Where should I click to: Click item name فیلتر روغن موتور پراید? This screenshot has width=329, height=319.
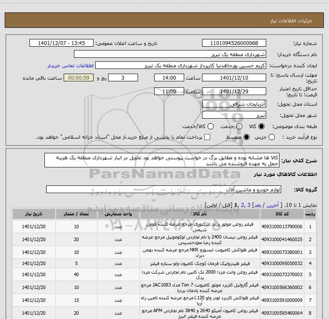pos(200,227)
